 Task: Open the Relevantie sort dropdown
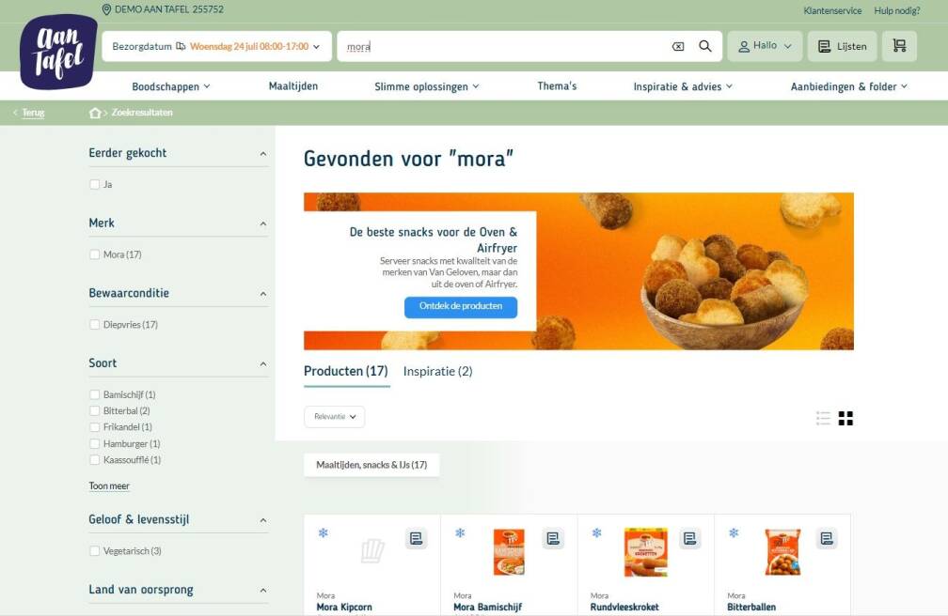click(335, 417)
